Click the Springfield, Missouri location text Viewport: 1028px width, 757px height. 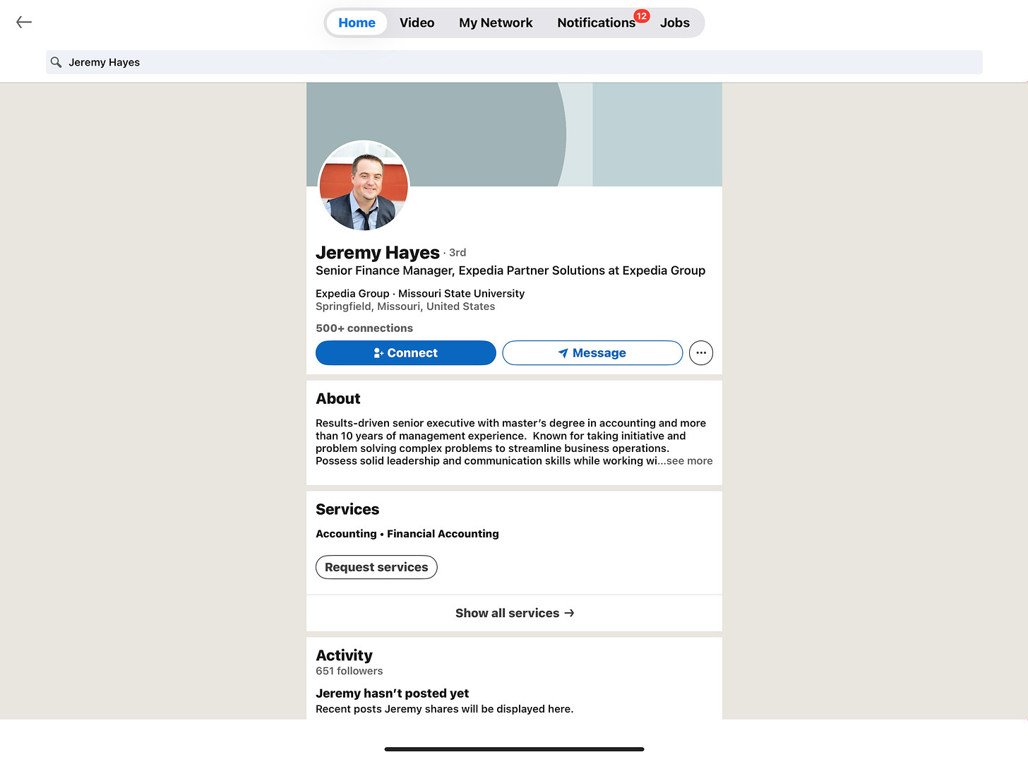coord(405,306)
